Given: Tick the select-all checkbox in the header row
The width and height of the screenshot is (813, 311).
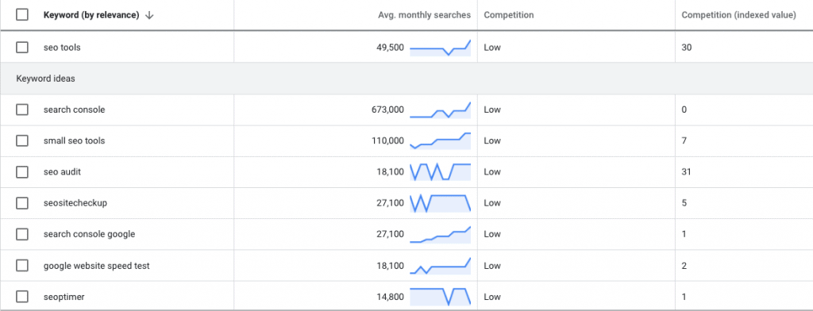Looking at the screenshot, I should 21,15.
